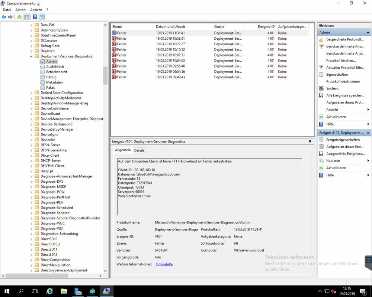
Task: Collapse the Deployment-Services-Diagnostics tree node
Action: [31, 56]
